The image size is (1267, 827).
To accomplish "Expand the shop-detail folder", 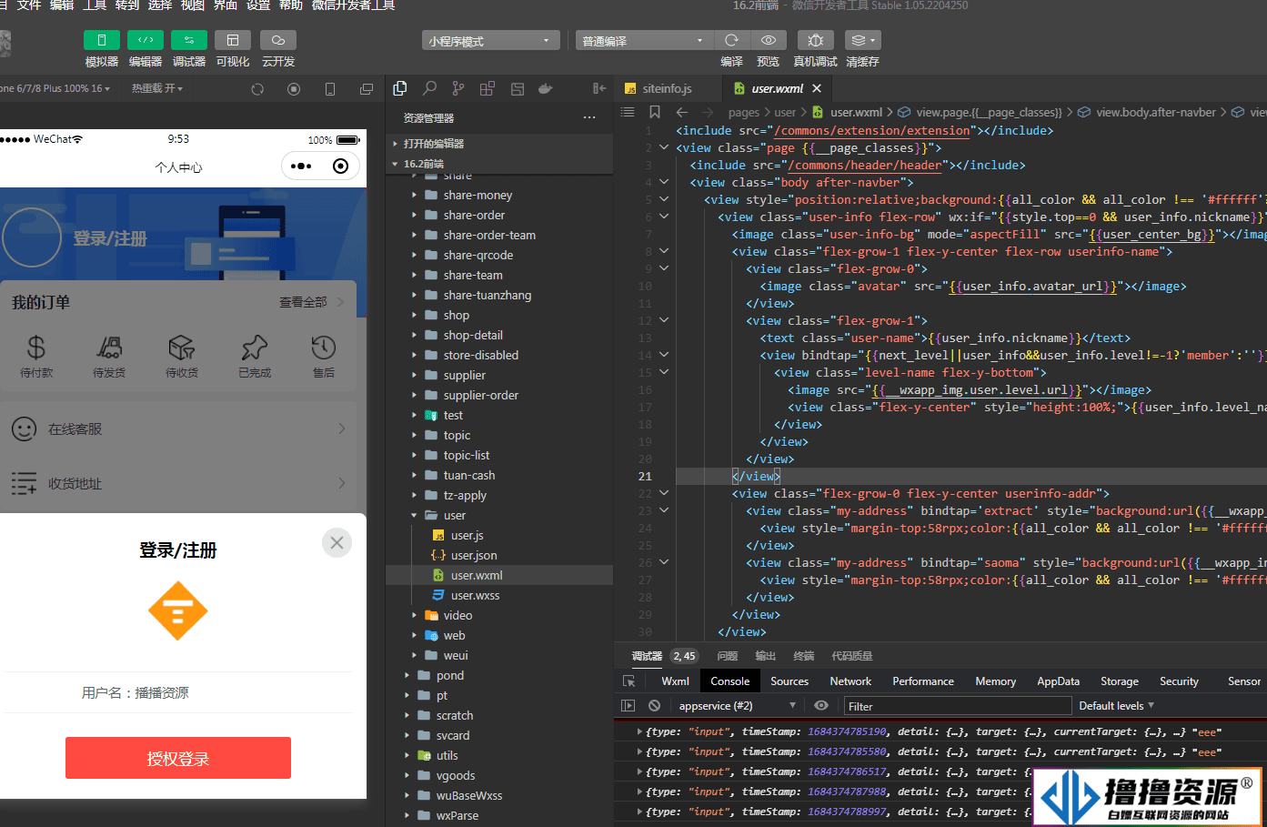I will pos(499,335).
